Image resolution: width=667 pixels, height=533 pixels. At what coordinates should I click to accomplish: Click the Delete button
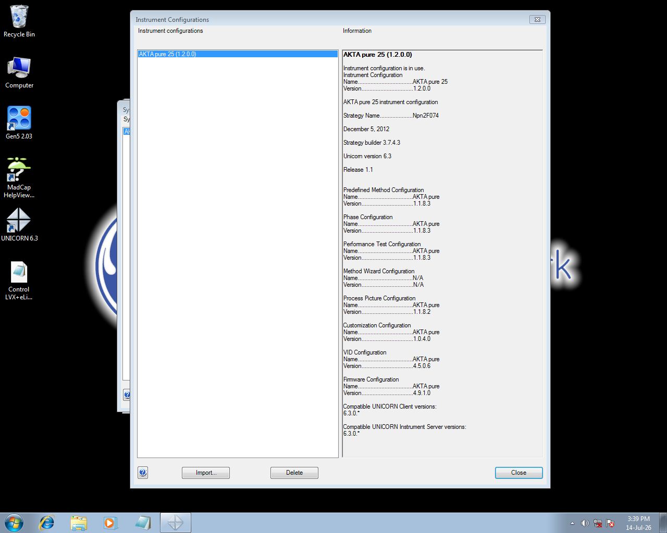pos(294,473)
